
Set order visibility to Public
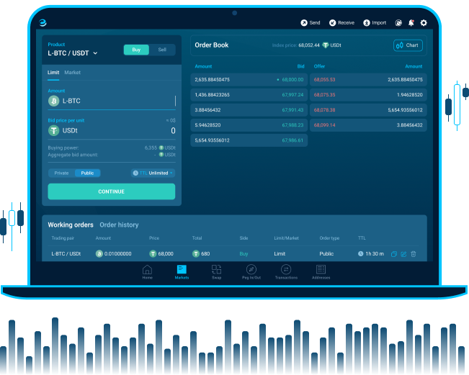tap(87, 173)
